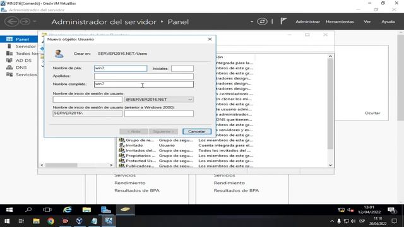Click the Cancelar button
Screen dimensions: 404x227
click(x=197, y=132)
